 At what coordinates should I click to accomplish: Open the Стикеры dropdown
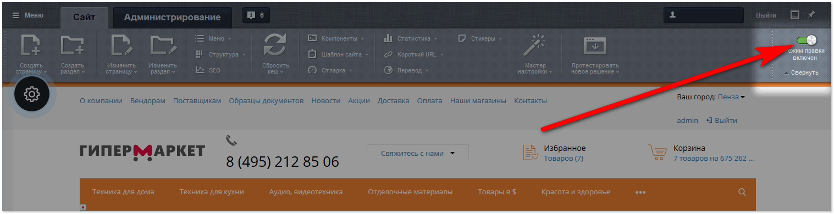pos(480,38)
